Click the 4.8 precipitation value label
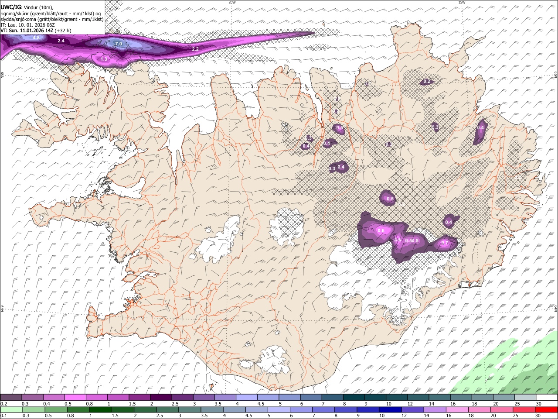This screenshot has width=558, height=419. (36, 38)
